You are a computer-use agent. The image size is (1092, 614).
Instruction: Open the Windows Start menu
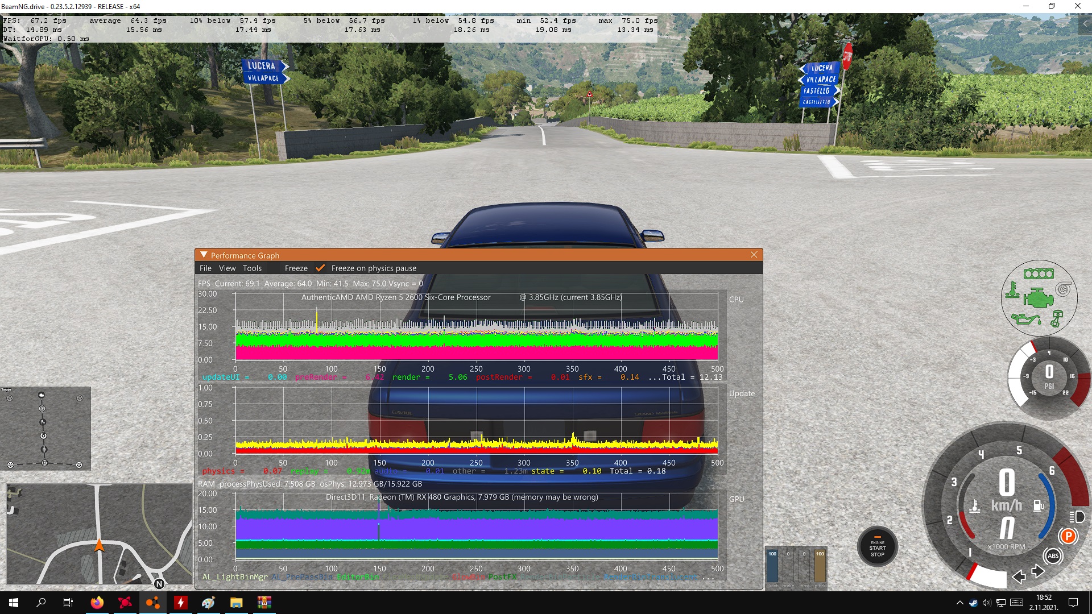click(14, 603)
